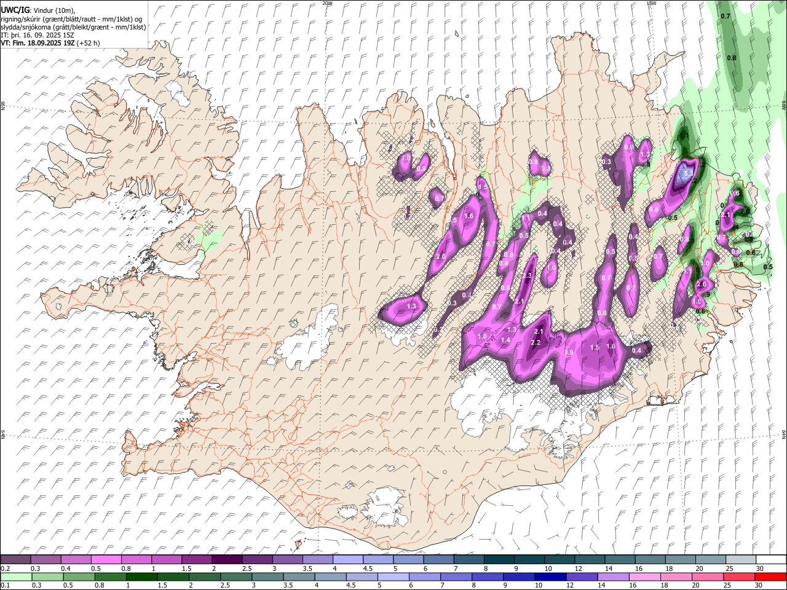Click the bright pink 0.5 swatch, top legend row
787x590 pixels.
[106, 560]
